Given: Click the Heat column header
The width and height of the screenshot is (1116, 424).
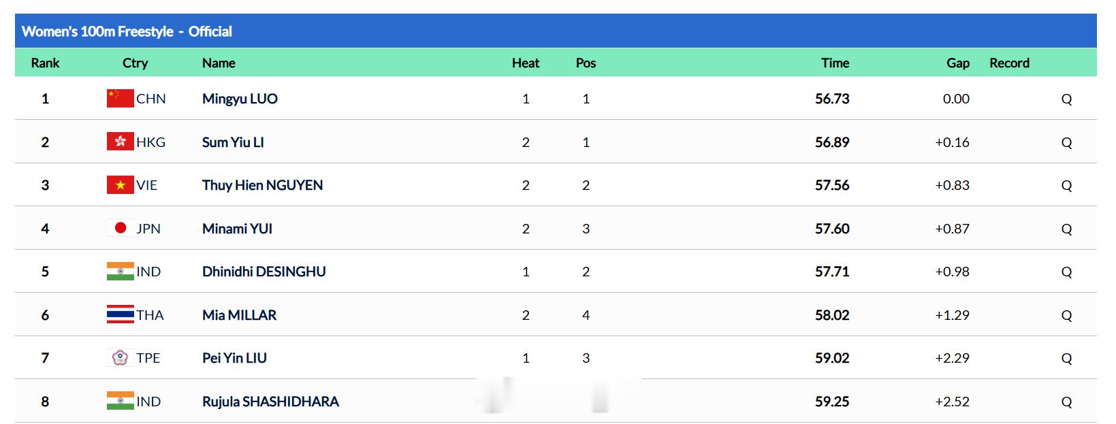Looking at the screenshot, I should (x=525, y=63).
